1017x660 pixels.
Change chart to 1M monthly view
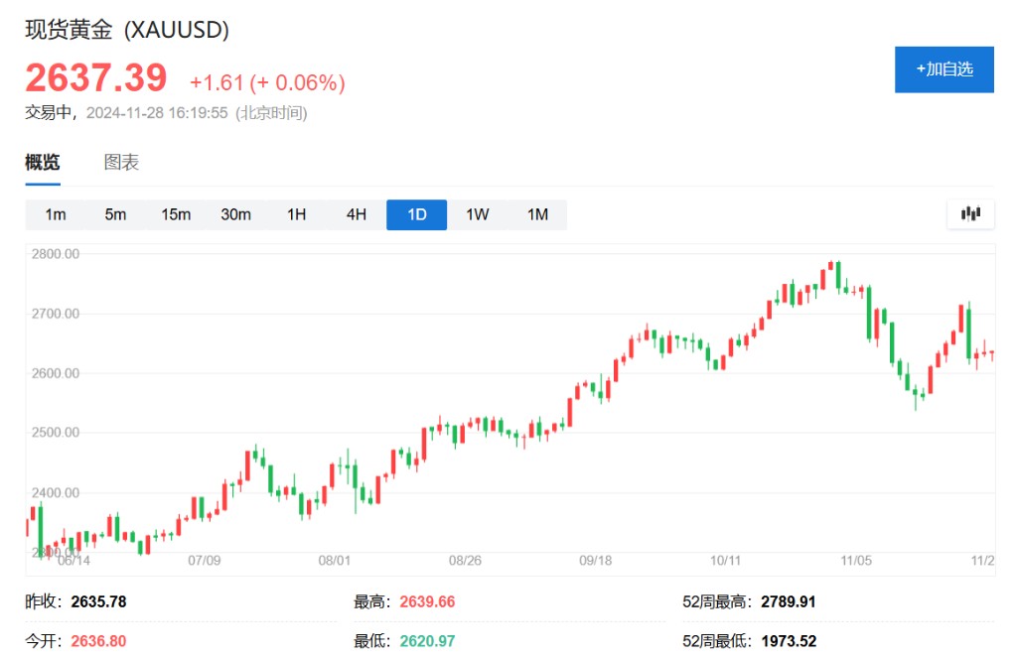click(537, 214)
